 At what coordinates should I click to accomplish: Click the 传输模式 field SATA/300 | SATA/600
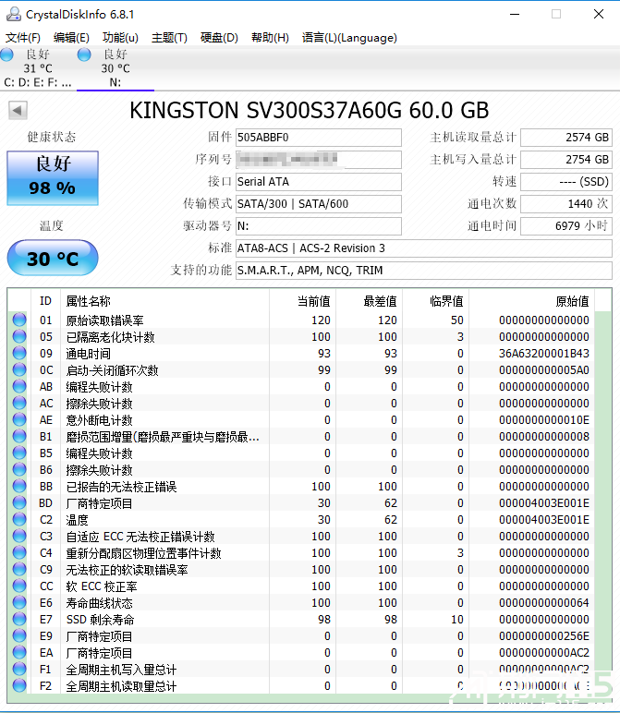(318, 204)
